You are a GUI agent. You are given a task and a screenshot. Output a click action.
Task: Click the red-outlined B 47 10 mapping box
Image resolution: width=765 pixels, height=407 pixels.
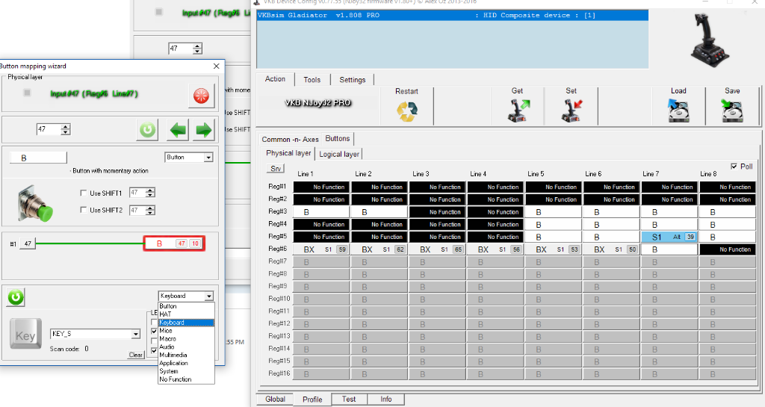pyautogui.click(x=174, y=243)
